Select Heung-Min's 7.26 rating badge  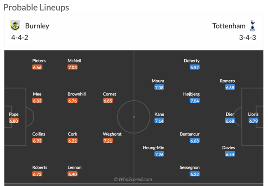[x=159, y=154]
